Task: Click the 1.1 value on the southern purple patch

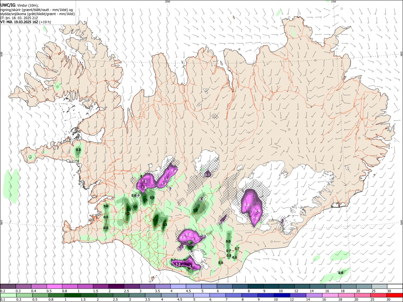Action: click(195, 240)
